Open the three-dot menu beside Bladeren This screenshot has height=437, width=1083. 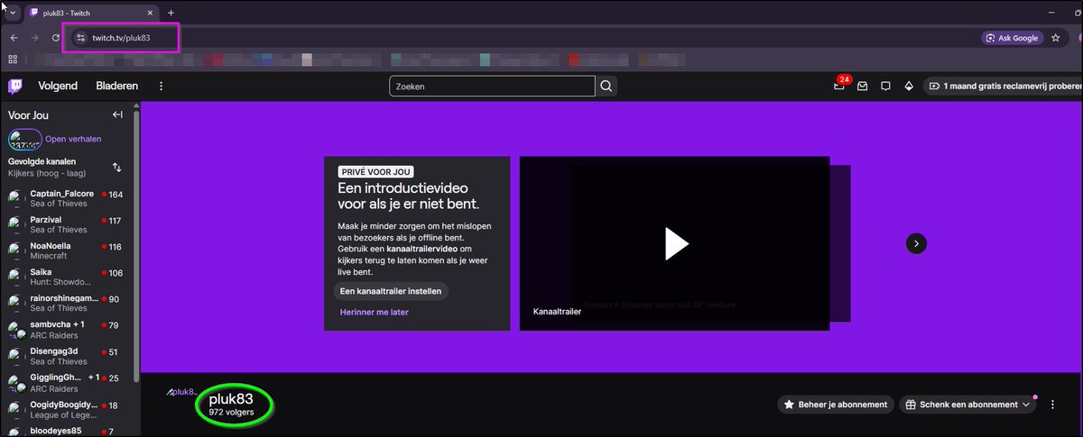(x=162, y=86)
